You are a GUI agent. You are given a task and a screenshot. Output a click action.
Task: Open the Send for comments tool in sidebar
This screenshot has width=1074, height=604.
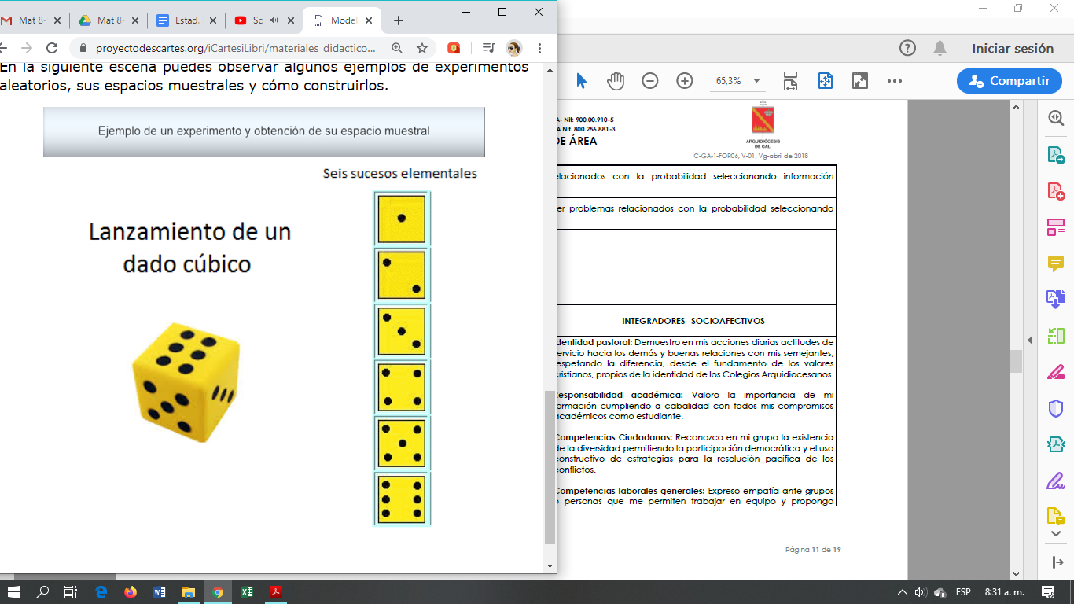click(x=1056, y=517)
